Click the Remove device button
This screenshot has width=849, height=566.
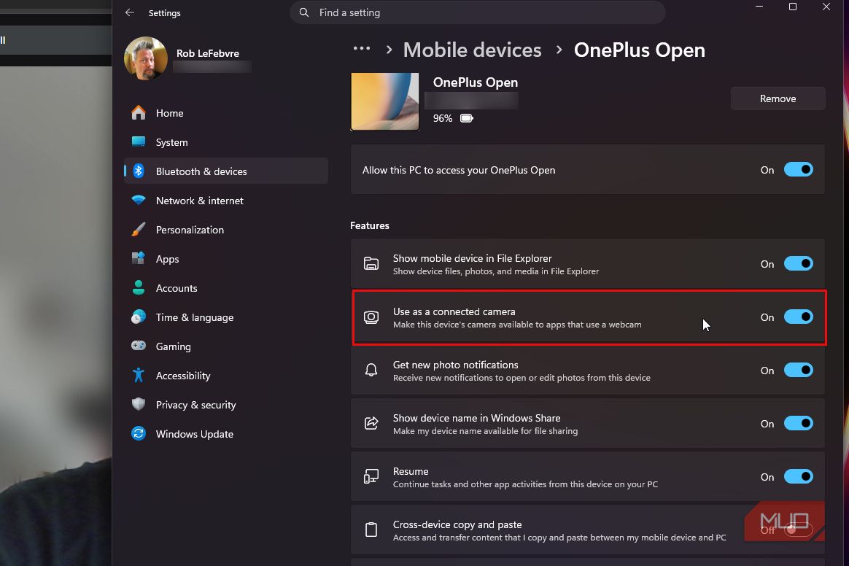778,98
